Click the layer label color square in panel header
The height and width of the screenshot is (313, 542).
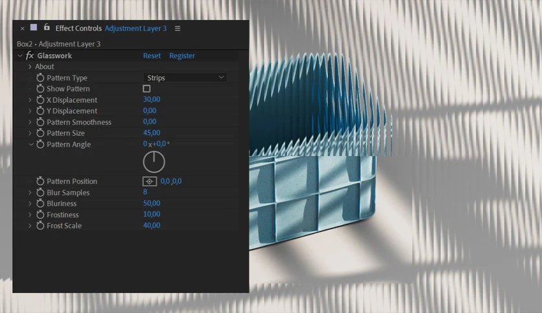[x=34, y=27]
